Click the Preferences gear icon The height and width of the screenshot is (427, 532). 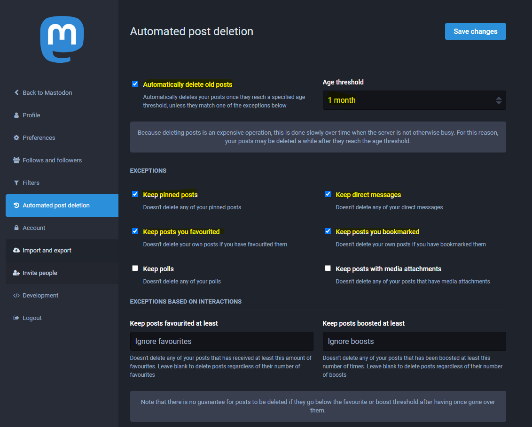pos(16,138)
